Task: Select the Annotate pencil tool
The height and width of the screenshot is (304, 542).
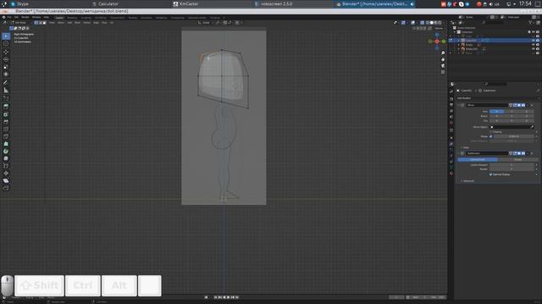Action: coord(6,83)
